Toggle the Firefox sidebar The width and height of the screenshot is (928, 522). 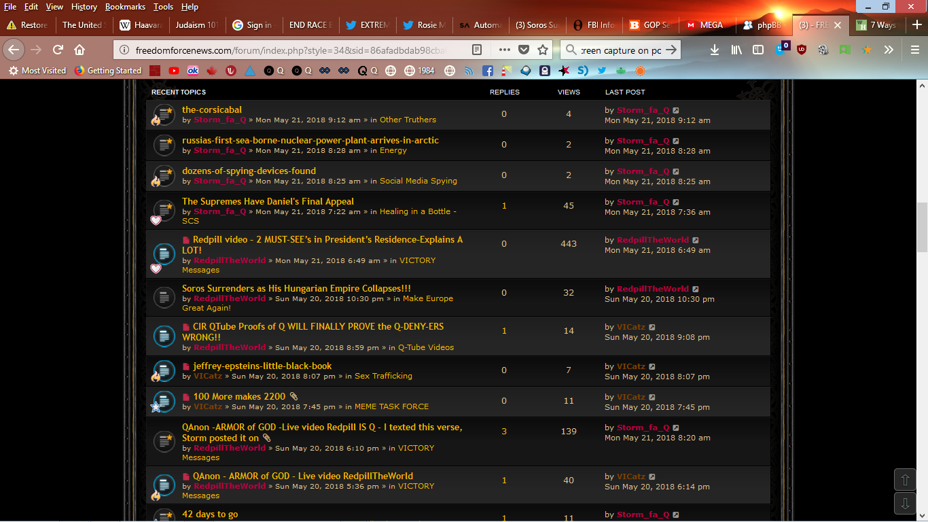click(758, 50)
